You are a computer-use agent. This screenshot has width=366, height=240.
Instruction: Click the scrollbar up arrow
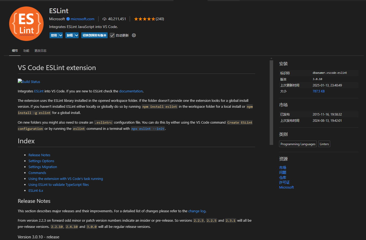(271, 58)
